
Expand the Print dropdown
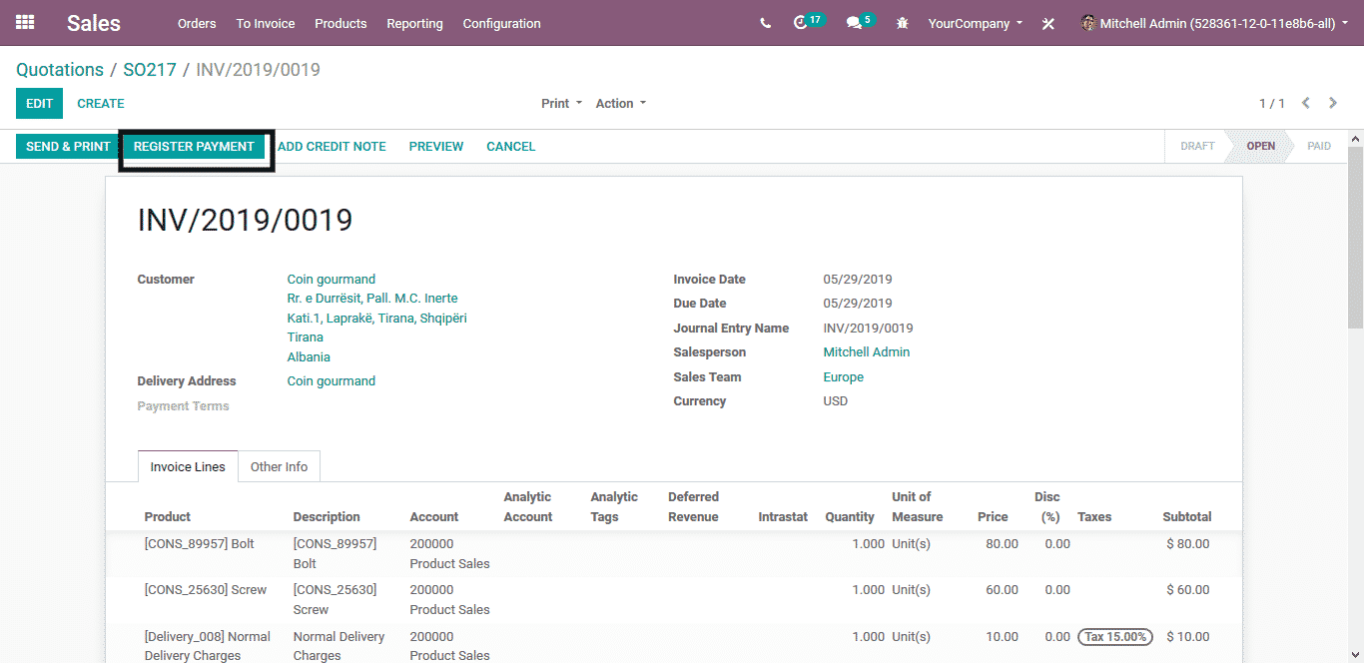tap(561, 103)
